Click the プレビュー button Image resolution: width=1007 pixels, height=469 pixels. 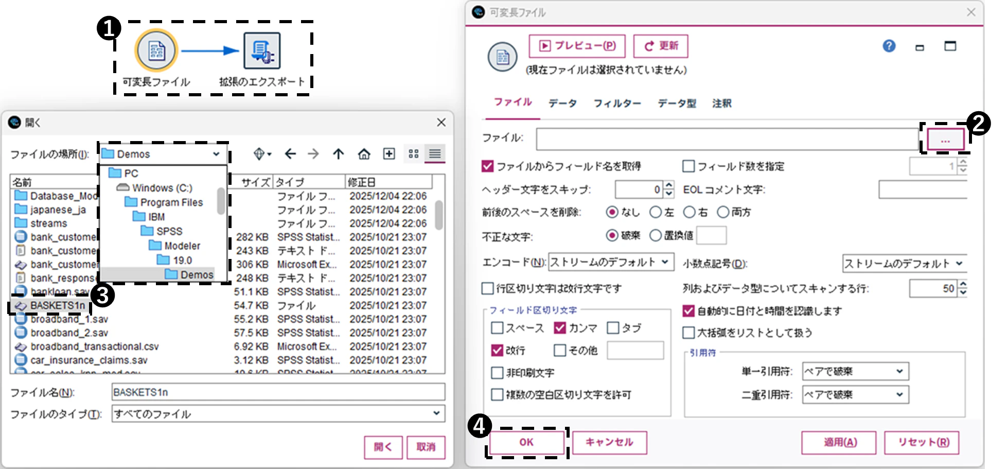point(577,46)
